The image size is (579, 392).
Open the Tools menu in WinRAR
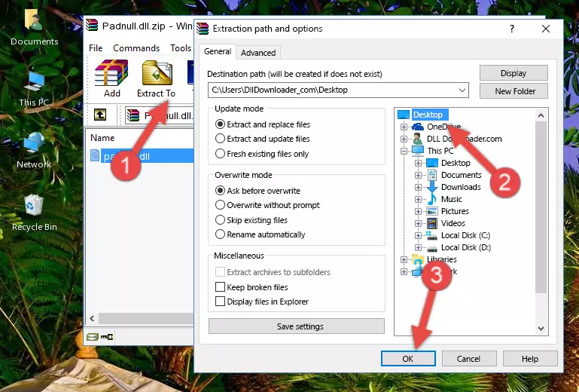[x=181, y=48]
